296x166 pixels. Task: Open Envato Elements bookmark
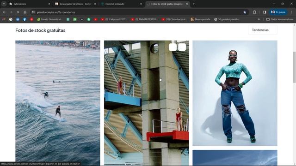pyautogui.click(x=49, y=19)
